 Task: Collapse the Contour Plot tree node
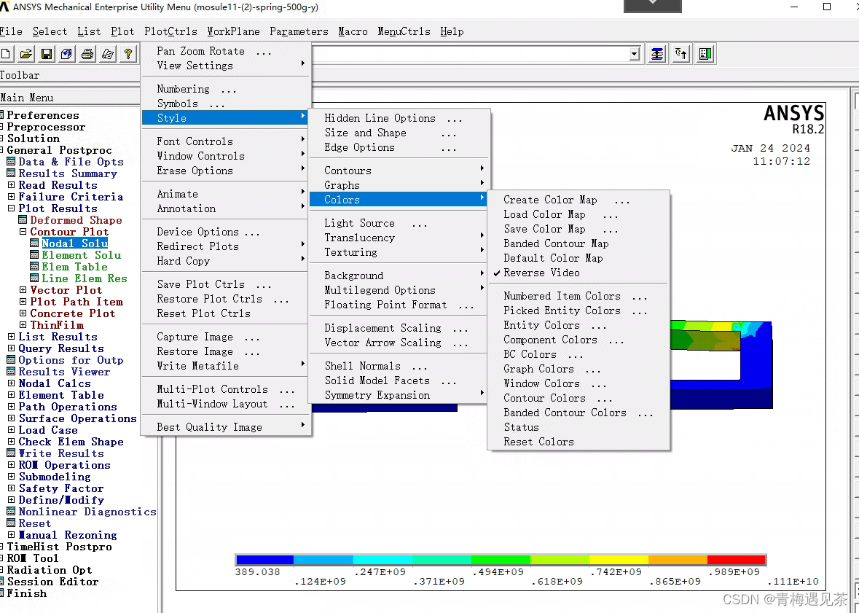coord(23,231)
